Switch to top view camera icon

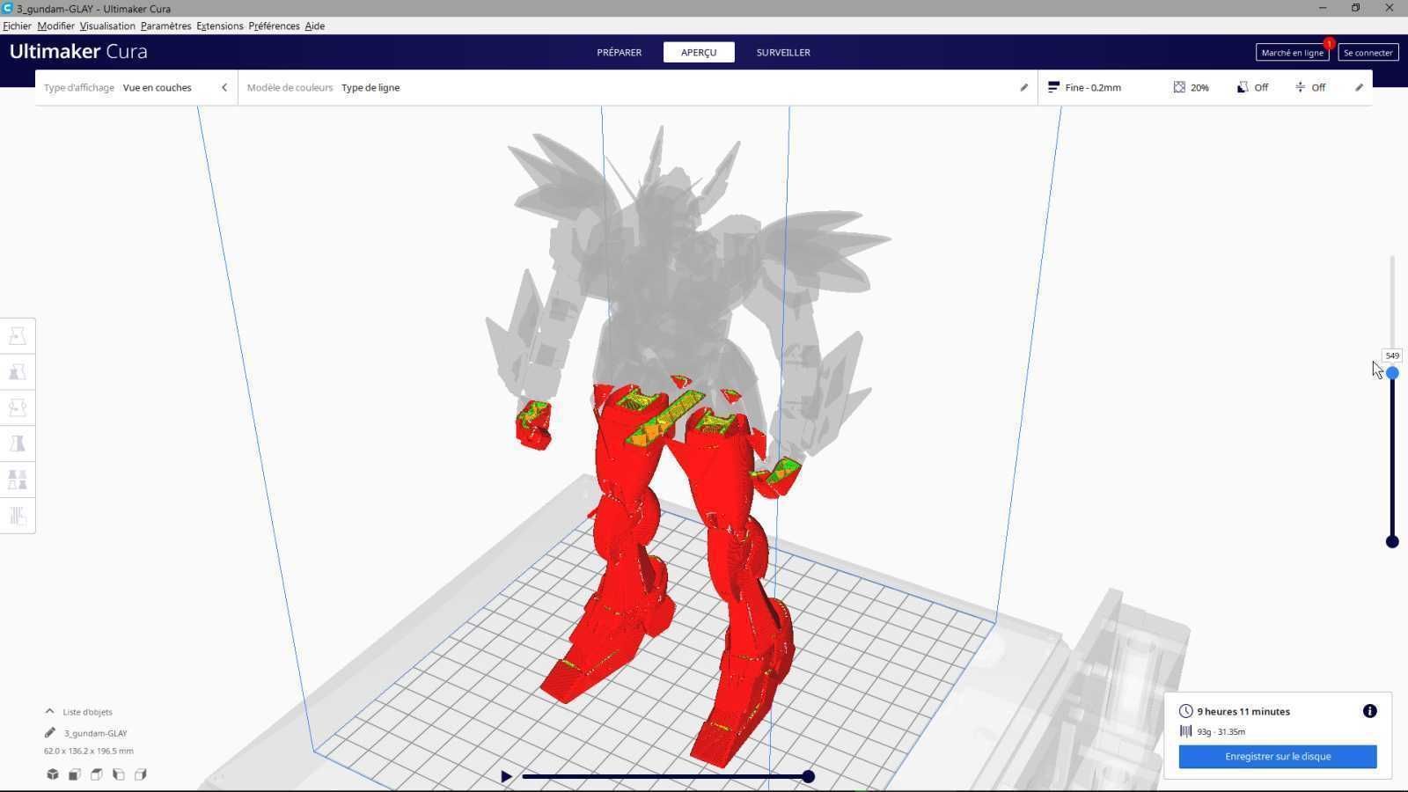click(97, 774)
